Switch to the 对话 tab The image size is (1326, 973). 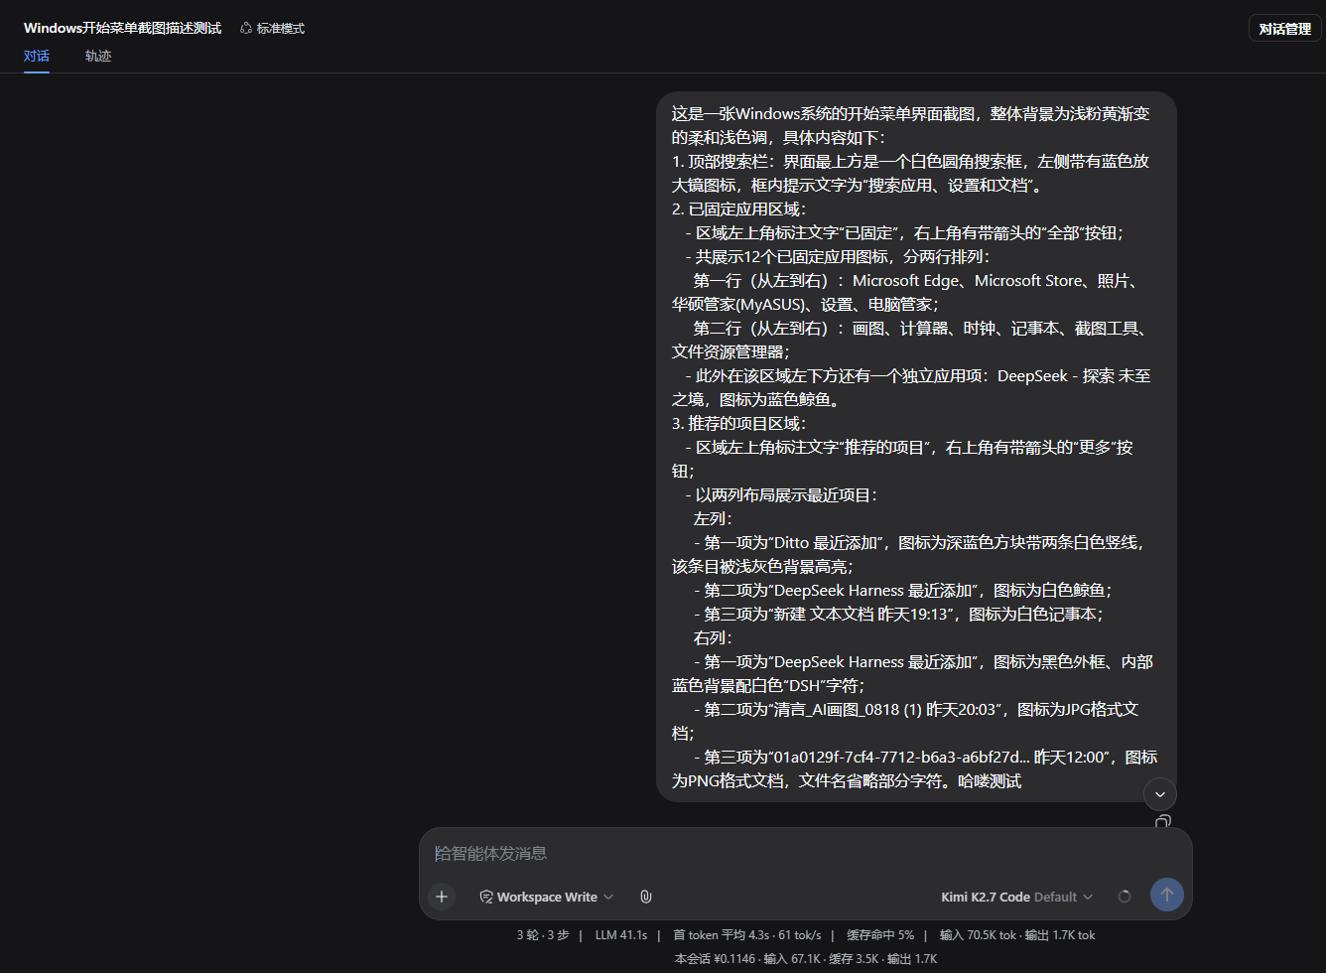(37, 57)
